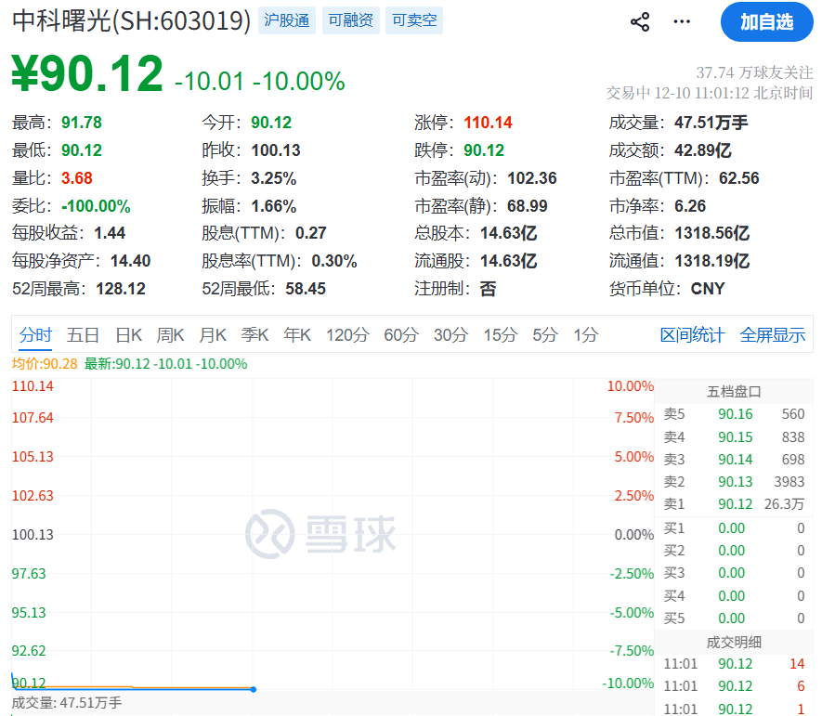Click the 可融资 margin-eligible badge
Image resolution: width=822 pixels, height=716 pixels.
(x=350, y=20)
